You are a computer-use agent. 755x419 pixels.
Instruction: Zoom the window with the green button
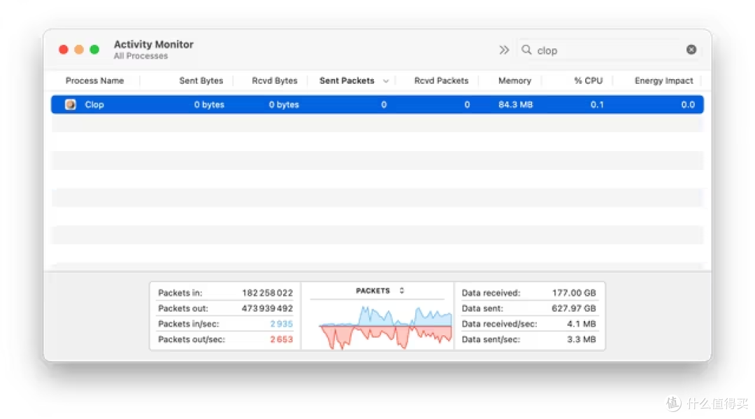(x=94, y=50)
